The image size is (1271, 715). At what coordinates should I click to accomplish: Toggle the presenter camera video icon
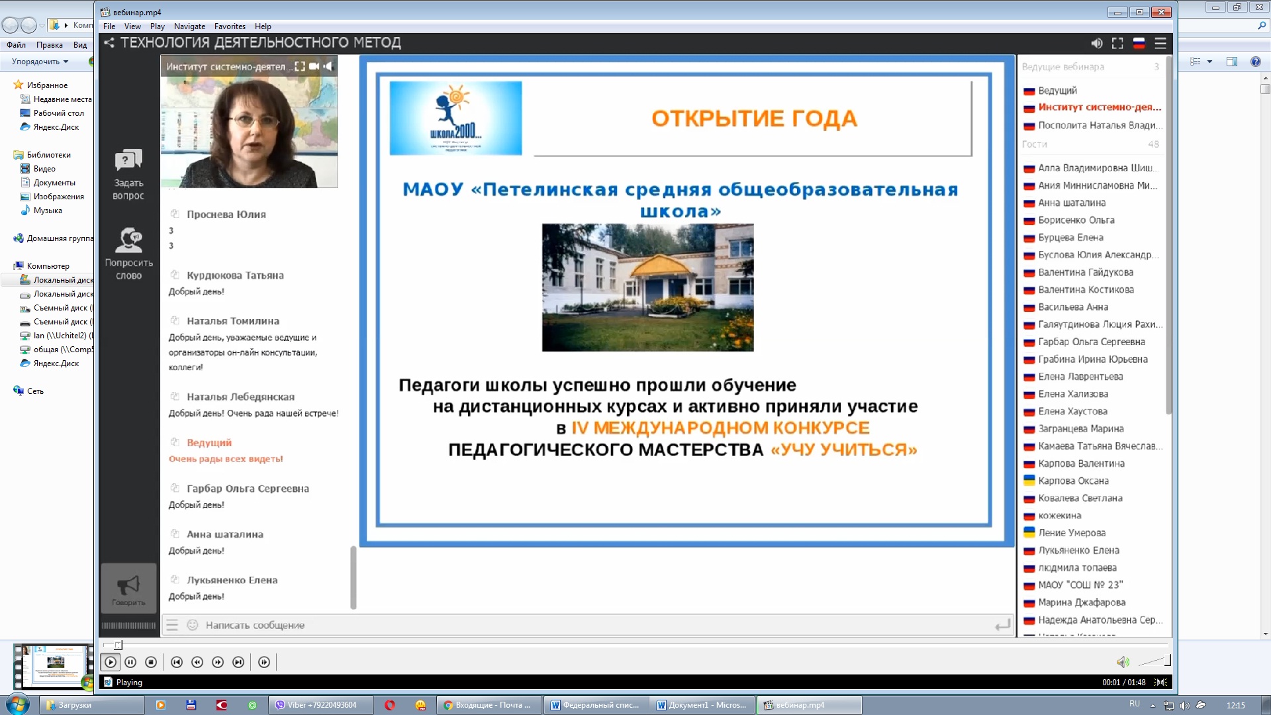point(314,66)
